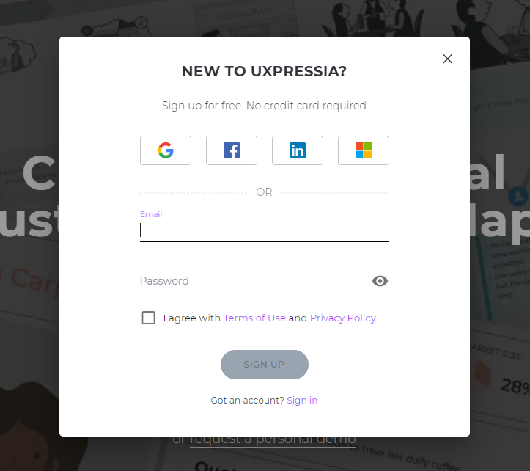Image resolution: width=530 pixels, height=471 pixels.
Task: Sign up with the Google icon button
Action: point(166,150)
